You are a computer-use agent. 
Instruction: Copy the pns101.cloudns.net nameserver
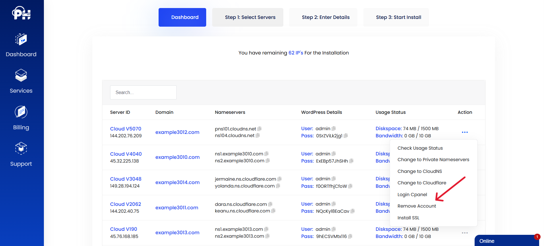coord(260,129)
